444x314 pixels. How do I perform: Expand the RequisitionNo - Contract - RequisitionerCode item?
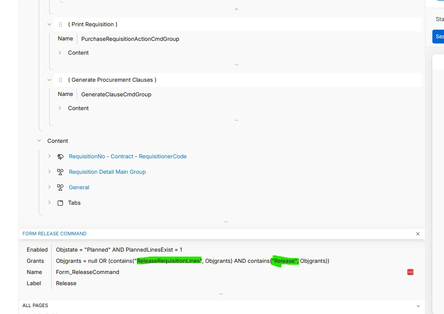tap(49, 156)
